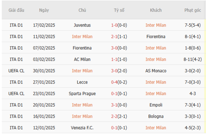Open the AC Milan team link
The height and width of the screenshot is (135, 206).
click(82, 59)
